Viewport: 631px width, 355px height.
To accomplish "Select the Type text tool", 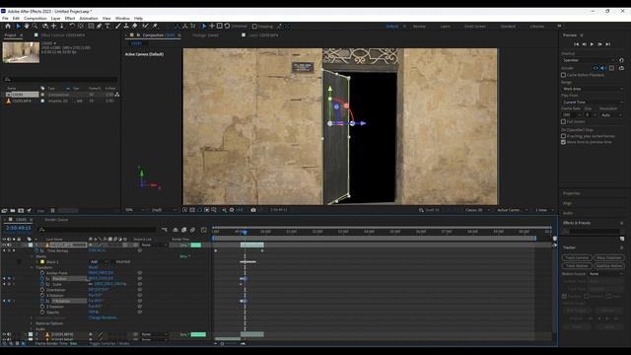I will point(107,26).
